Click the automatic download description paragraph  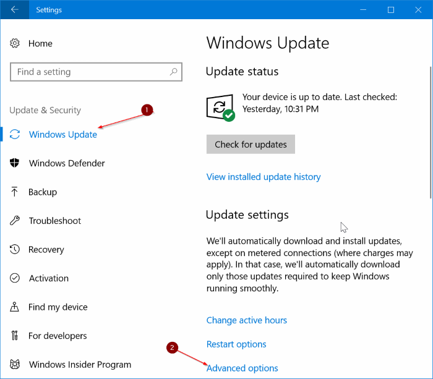coord(309,265)
